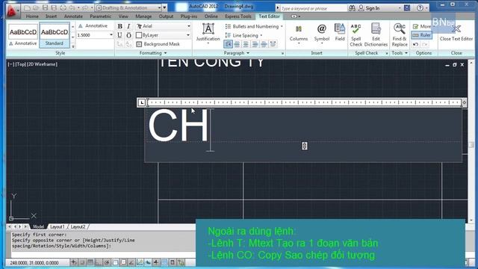The image size is (478, 269).
Task: Toggle Ortho Mode in the status bar
Action: [99, 262]
